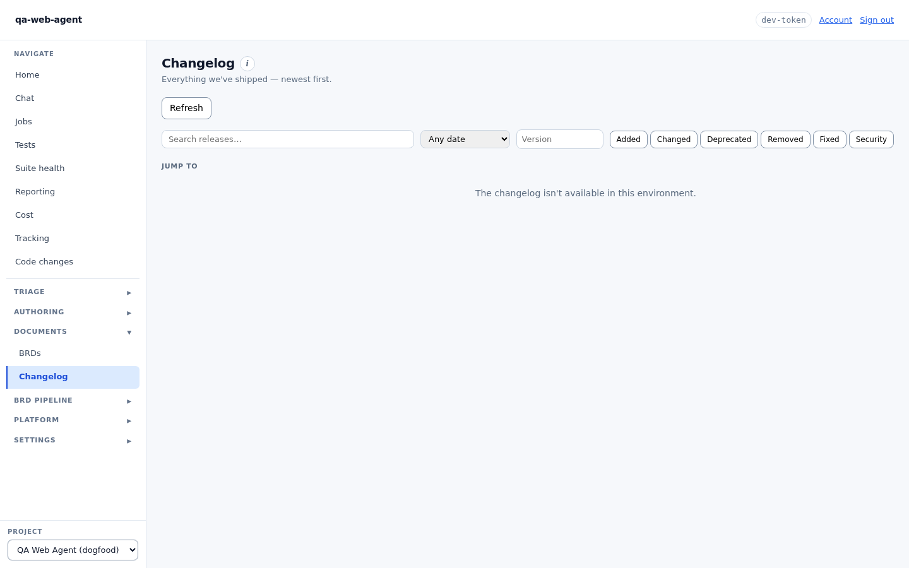Click the Sign out link
The width and height of the screenshot is (909, 568).
pyautogui.click(x=876, y=20)
